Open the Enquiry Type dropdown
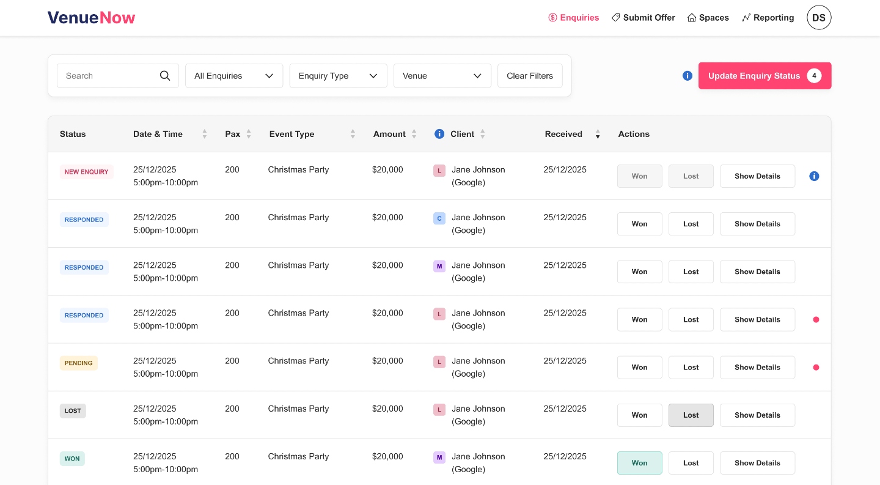Viewport: 880px width, 485px height. [x=339, y=76]
